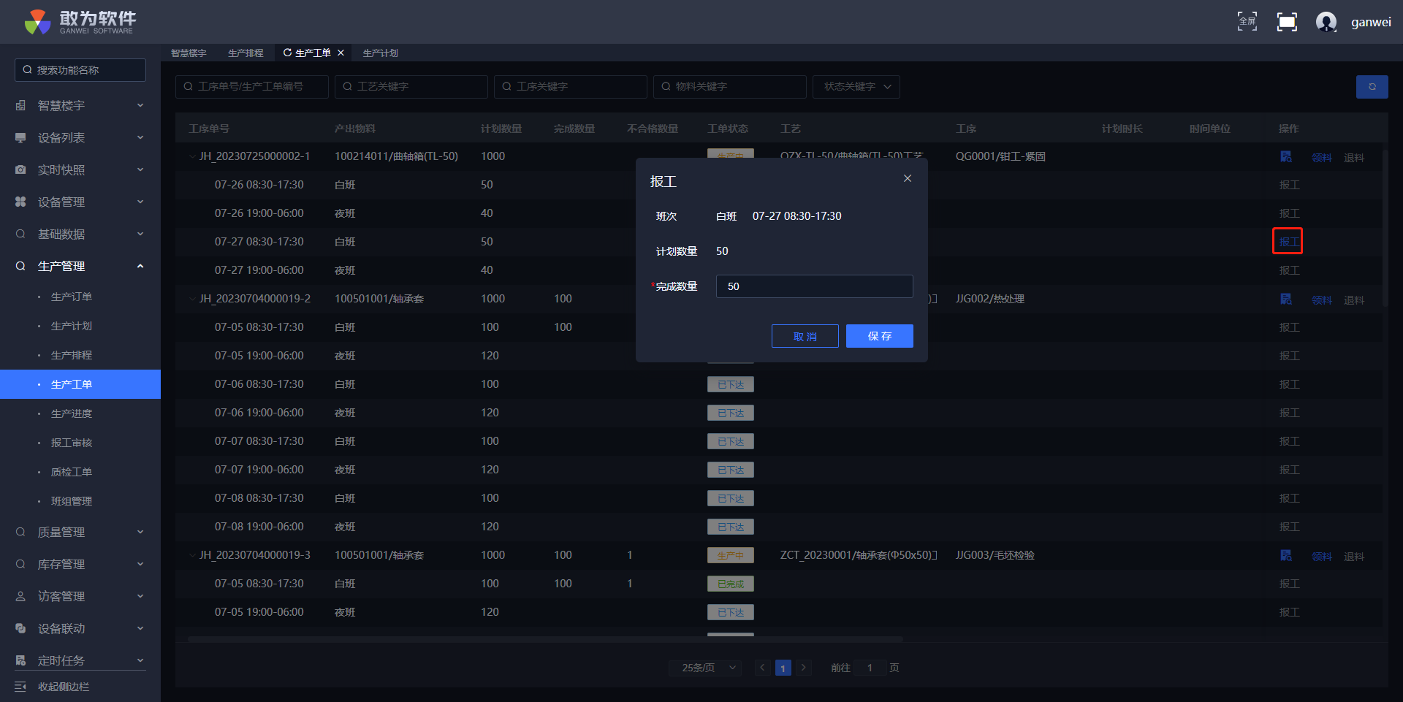The image size is (1403, 702).
Task: Open the ganwei user avatar
Action: coord(1326,22)
